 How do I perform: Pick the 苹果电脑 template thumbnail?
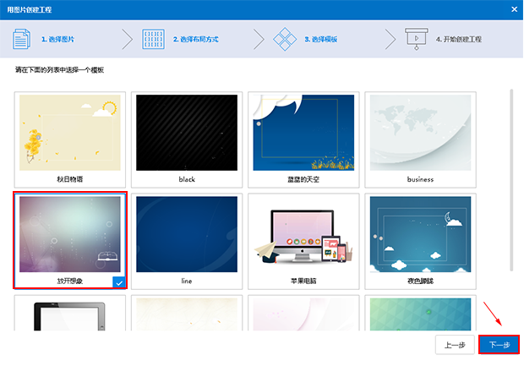click(303, 234)
